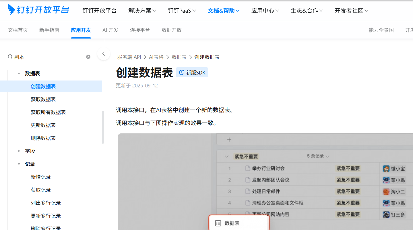
Task: Collapse the 数据表 tree section
Action: tap(19, 74)
